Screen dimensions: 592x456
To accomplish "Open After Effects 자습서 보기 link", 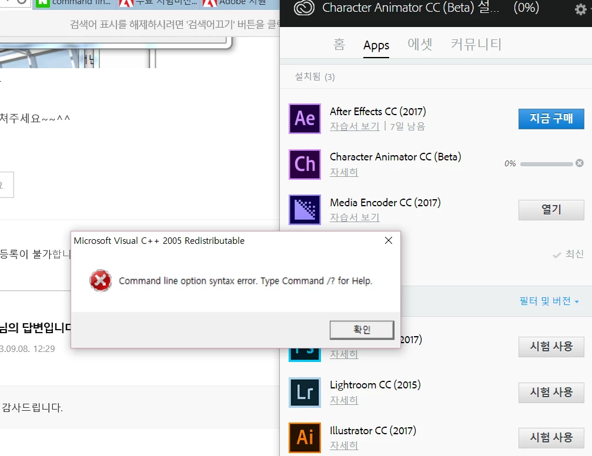I will [354, 126].
